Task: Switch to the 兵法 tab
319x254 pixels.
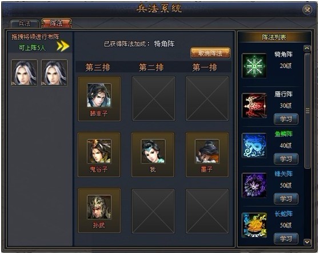Action: tap(25, 23)
